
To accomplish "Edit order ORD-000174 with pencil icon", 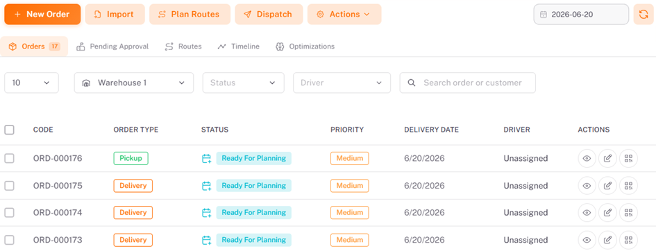I will (607, 213).
